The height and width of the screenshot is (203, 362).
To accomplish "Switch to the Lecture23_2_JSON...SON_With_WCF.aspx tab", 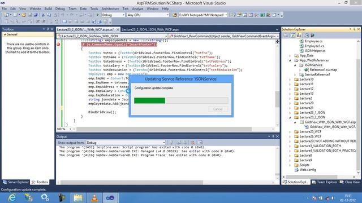I will pyautogui.click(x=150, y=29).
